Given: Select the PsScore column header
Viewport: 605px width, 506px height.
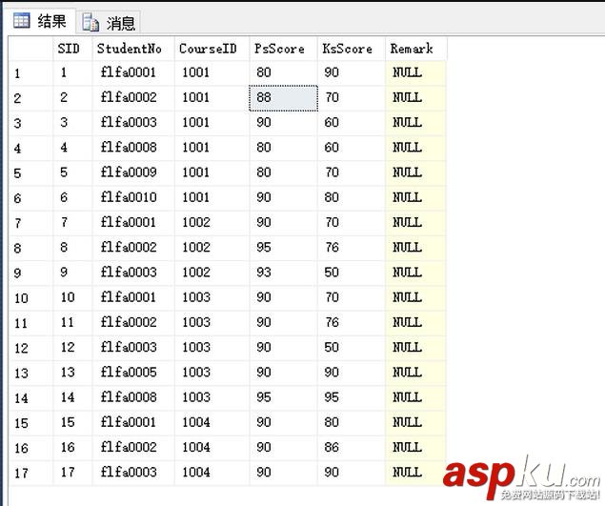Looking at the screenshot, I should [x=284, y=49].
